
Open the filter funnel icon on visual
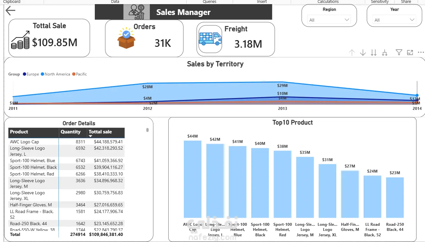(399, 52)
